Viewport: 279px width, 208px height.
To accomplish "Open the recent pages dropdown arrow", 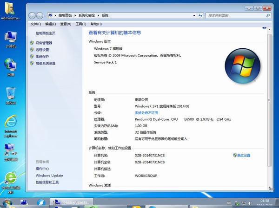I will click(45, 16).
